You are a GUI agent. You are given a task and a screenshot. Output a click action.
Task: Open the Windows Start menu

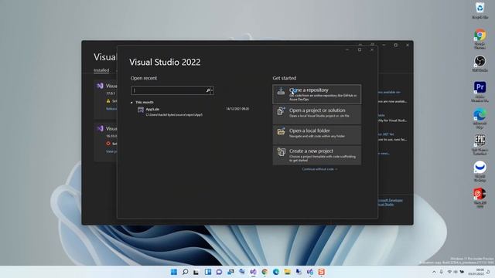coord(173,272)
